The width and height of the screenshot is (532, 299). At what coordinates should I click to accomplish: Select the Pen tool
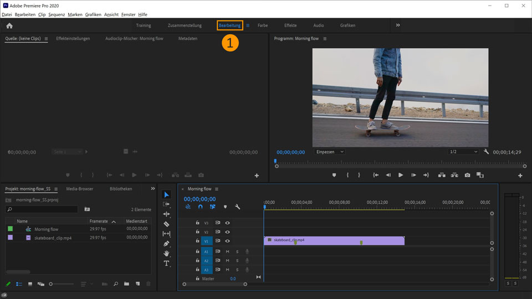click(x=167, y=244)
